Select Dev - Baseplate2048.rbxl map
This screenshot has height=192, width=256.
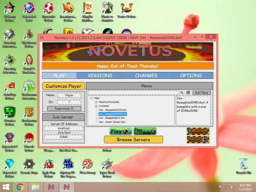[113, 114]
